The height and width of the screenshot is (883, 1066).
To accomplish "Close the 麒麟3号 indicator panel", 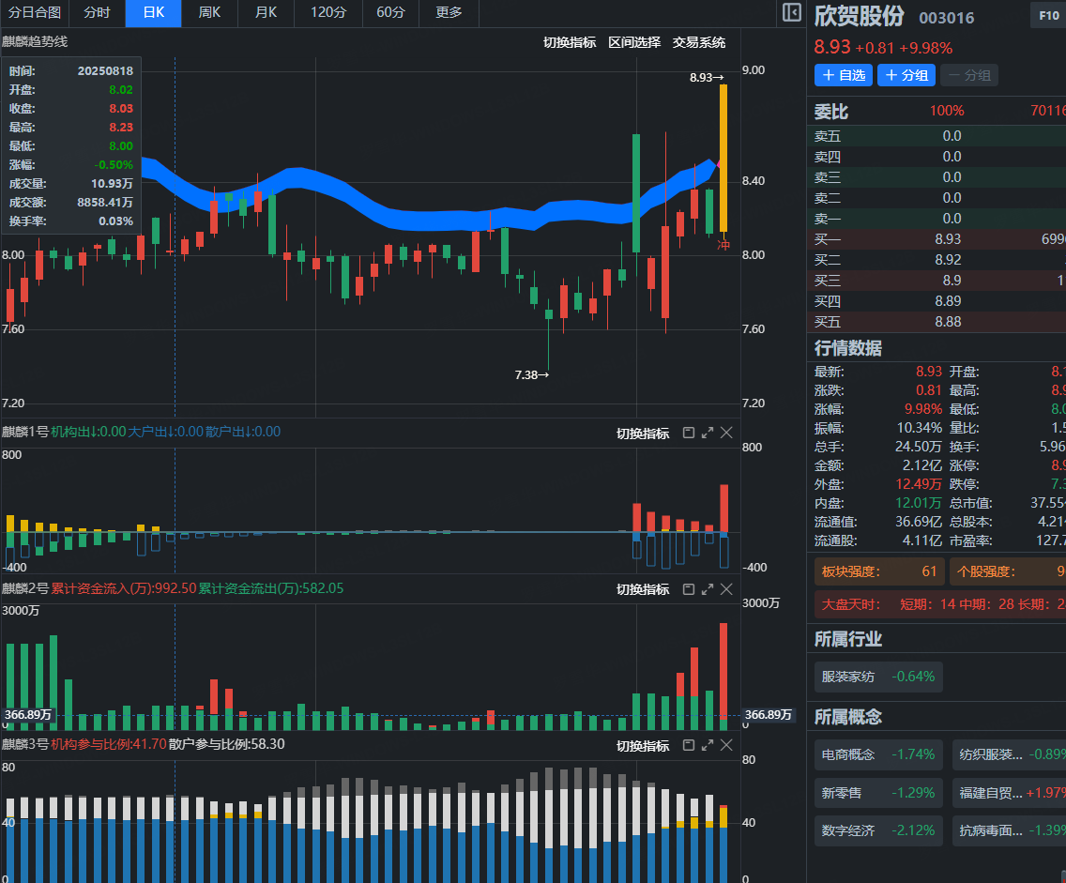I will 726,745.
